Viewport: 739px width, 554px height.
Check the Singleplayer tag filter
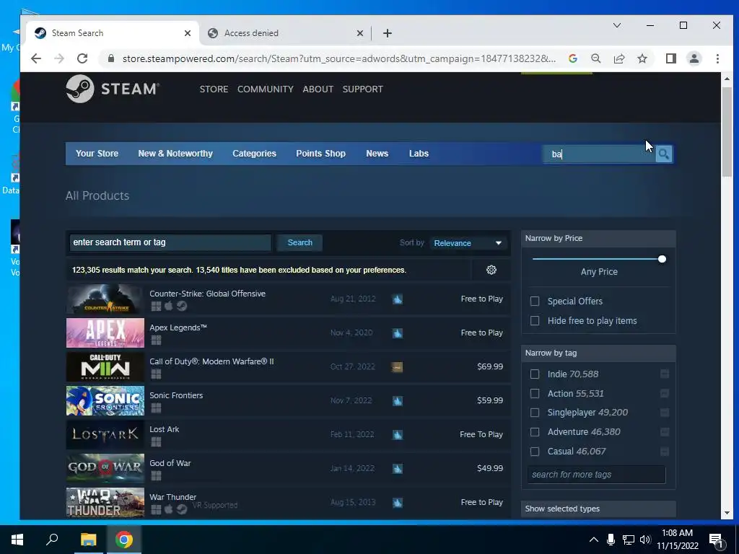pos(535,413)
